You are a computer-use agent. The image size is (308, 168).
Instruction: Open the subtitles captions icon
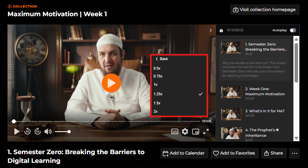175,131
